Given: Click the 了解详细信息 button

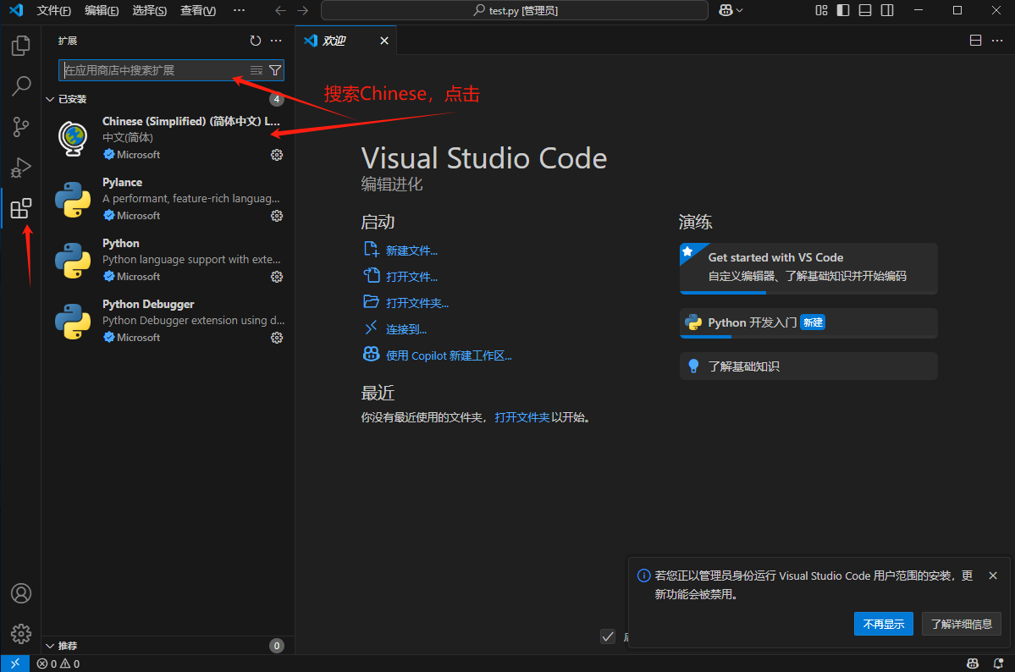Looking at the screenshot, I should [x=962, y=624].
